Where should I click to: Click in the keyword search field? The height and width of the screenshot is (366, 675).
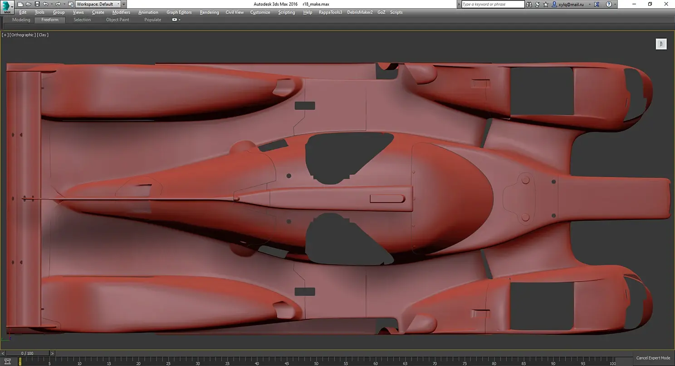coord(492,4)
